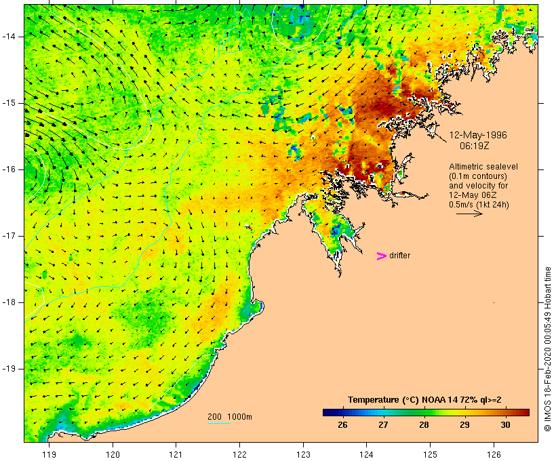This screenshot has height=461, width=556.
Task: Click latitude axis label '-14'
Action: [9, 37]
